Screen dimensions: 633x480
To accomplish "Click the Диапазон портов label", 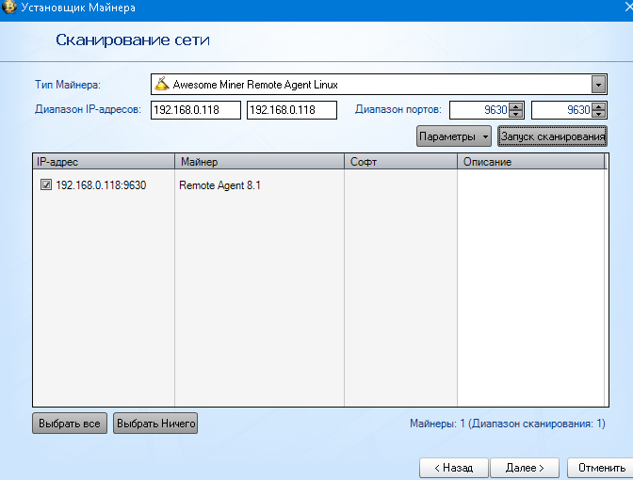I will (x=398, y=109).
